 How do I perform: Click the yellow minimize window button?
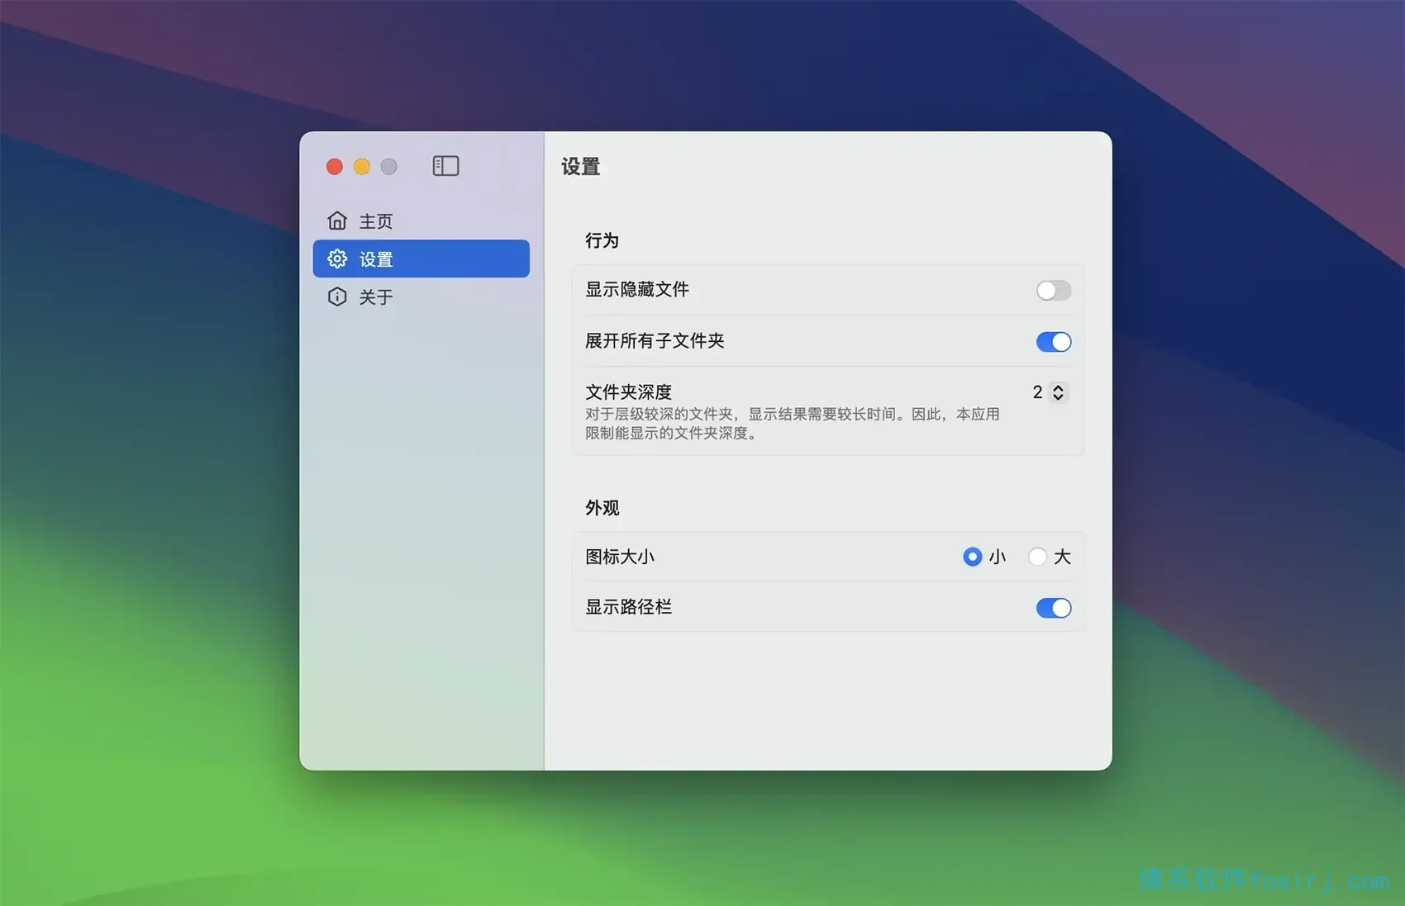click(x=362, y=167)
